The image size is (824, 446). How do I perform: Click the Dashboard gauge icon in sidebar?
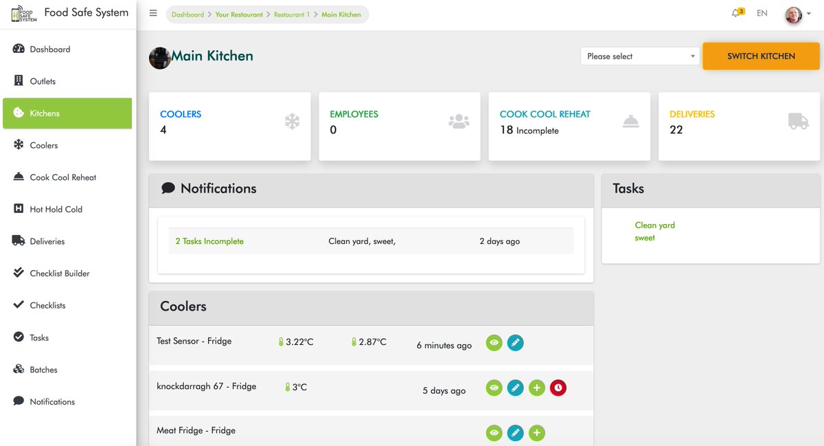(19, 49)
